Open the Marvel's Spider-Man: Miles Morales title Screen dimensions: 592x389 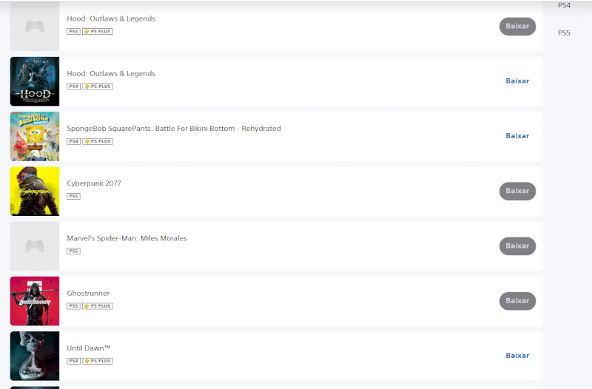coord(127,238)
